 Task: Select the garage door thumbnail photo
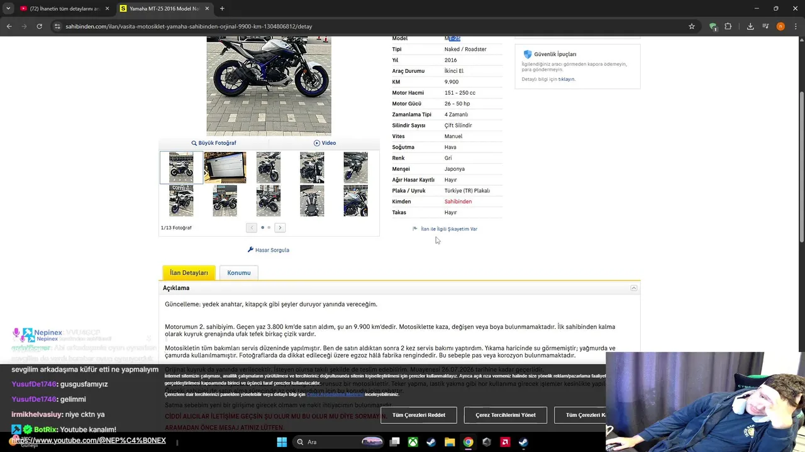[225, 168]
